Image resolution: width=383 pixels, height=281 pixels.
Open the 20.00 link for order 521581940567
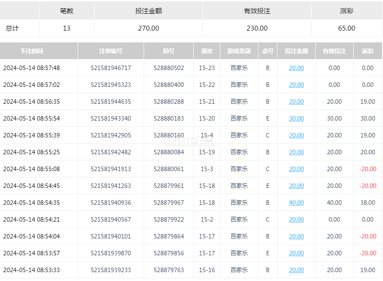coord(296,219)
